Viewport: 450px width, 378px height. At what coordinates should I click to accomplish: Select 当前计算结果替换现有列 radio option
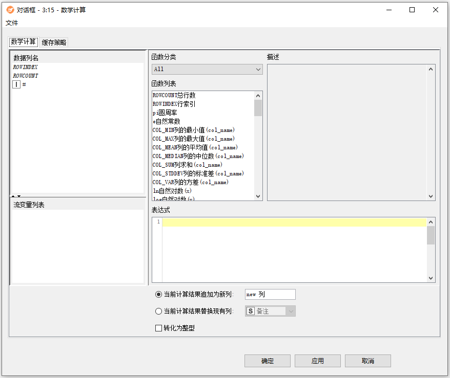(158, 311)
